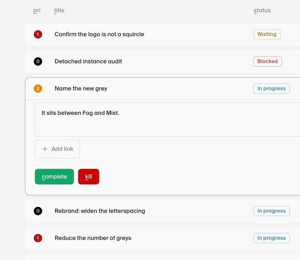This screenshot has width=300, height=260.
Task: Open the Waiting status dropdown
Action: [267, 34]
